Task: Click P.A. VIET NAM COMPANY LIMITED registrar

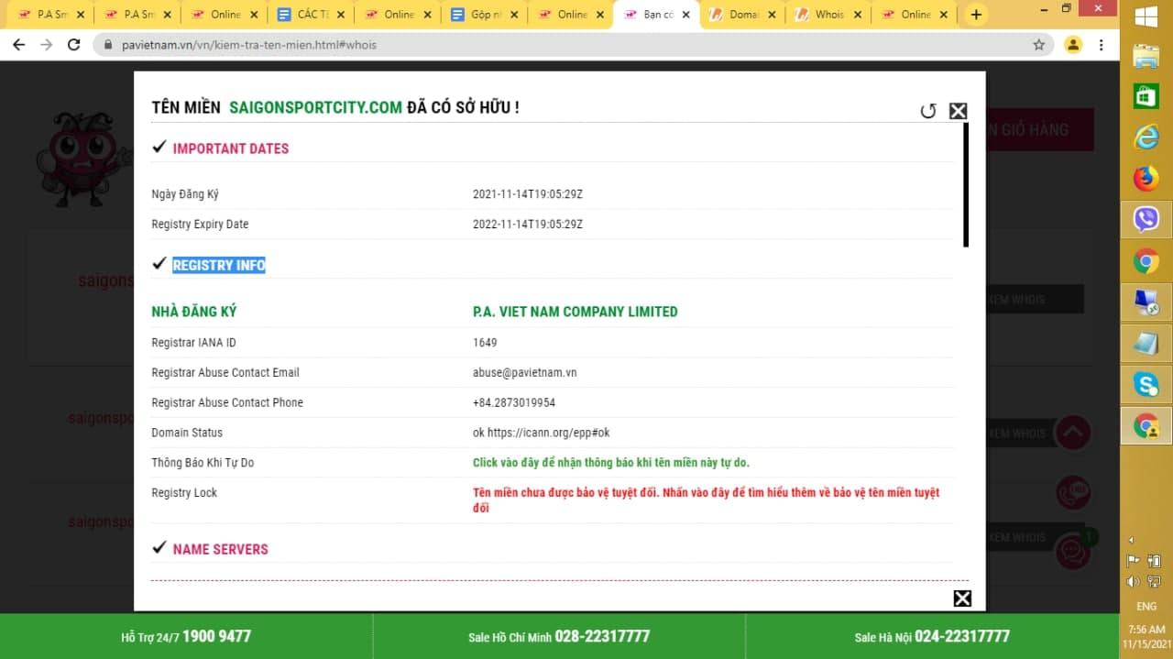Action: click(x=576, y=312)
